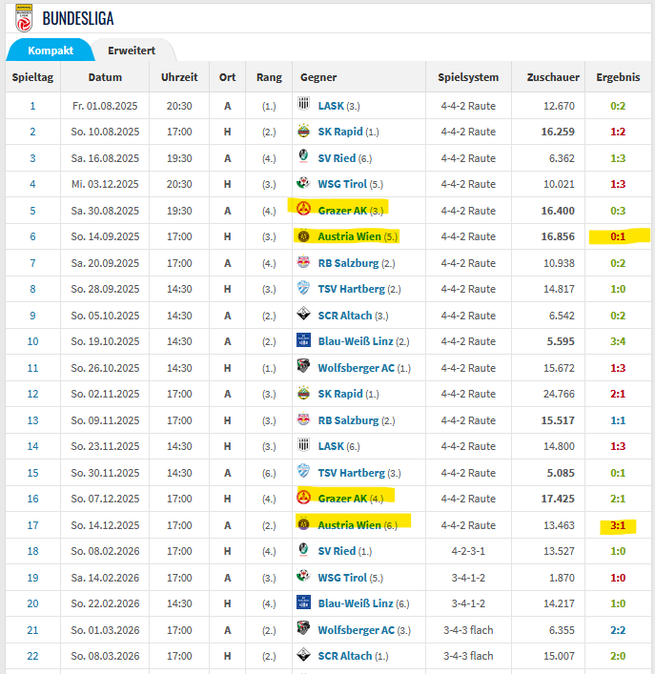Click SK Rapid crest in matchday 2 row
The image size is (655, 674).
[303, 132]
